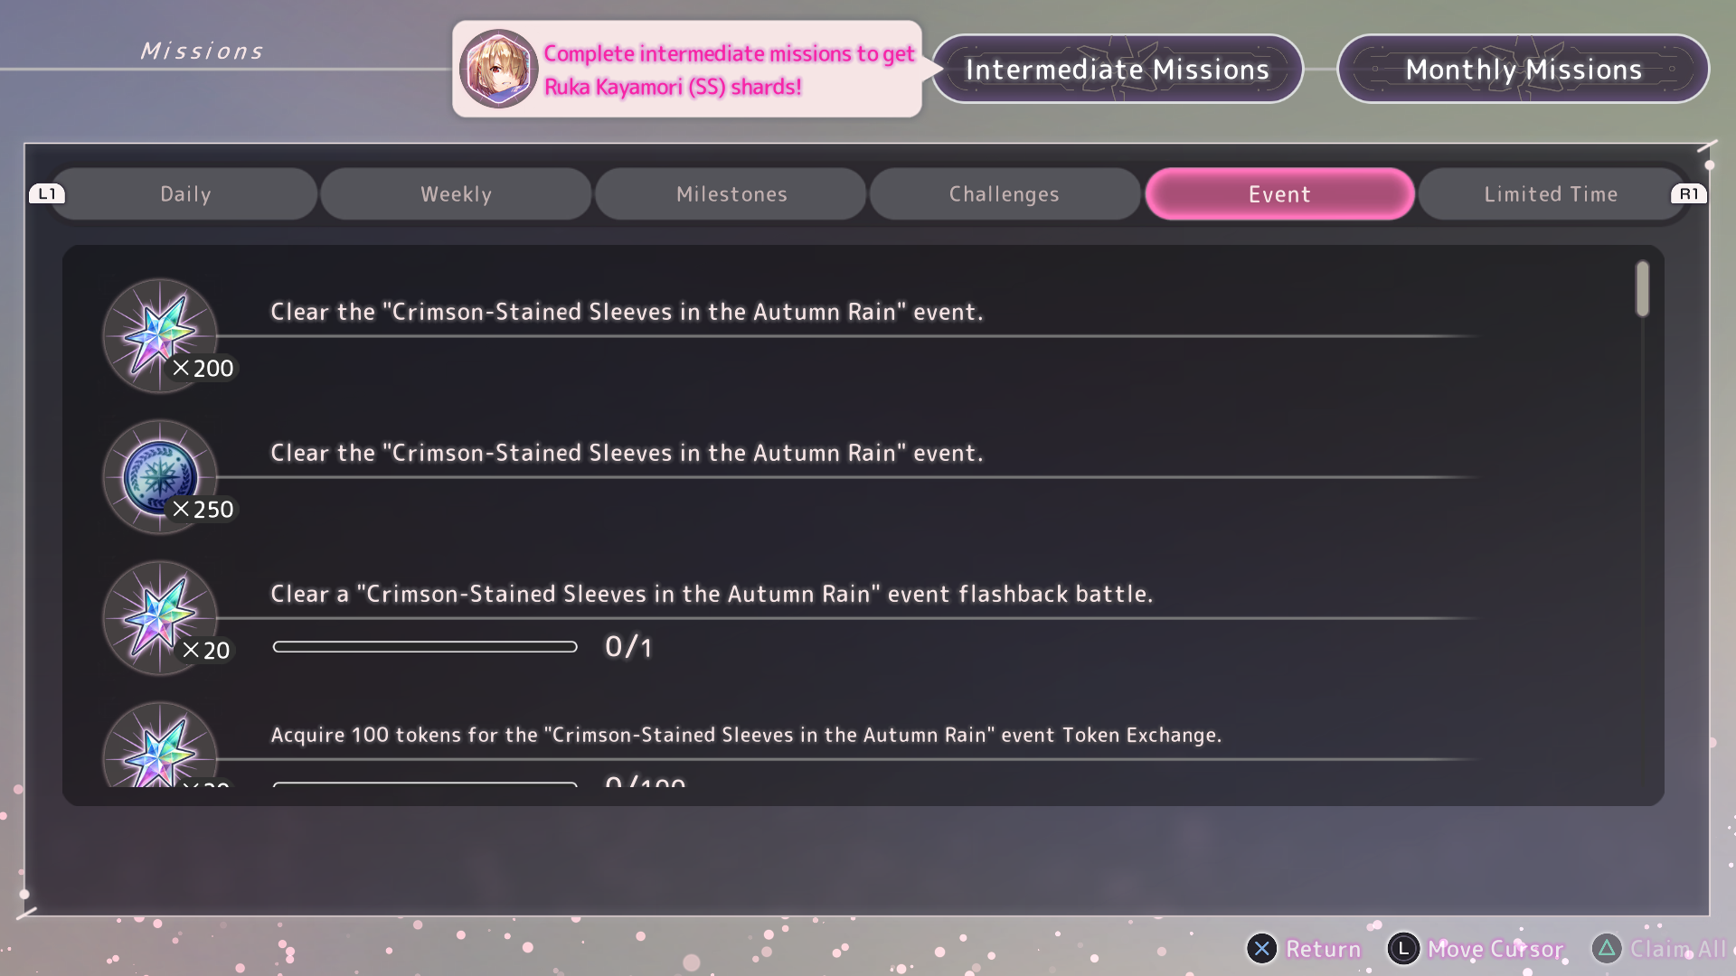Screen dimensions: 1736x976
Task: Open the Weekly missions tab
Action: click(457, 193)
